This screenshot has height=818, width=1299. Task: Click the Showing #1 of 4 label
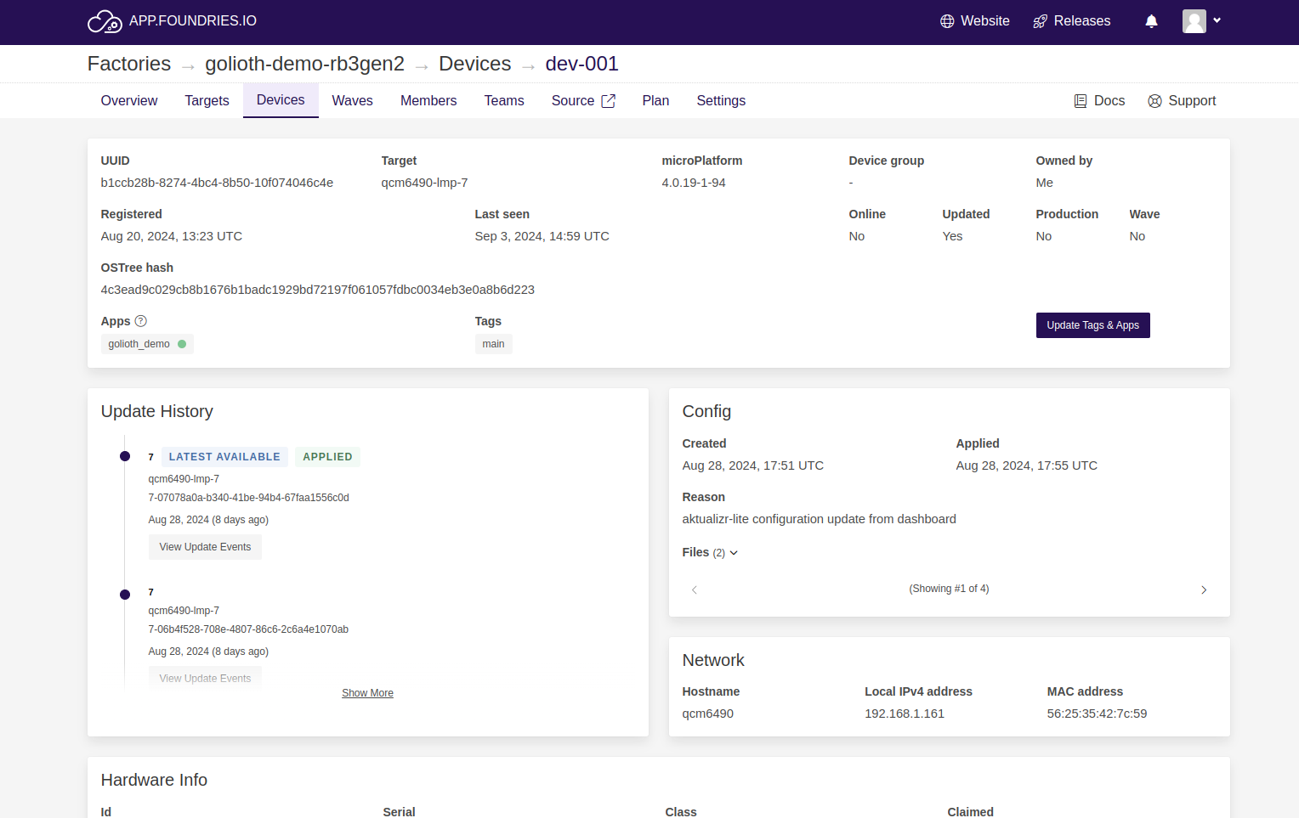[x=949, y=589]
